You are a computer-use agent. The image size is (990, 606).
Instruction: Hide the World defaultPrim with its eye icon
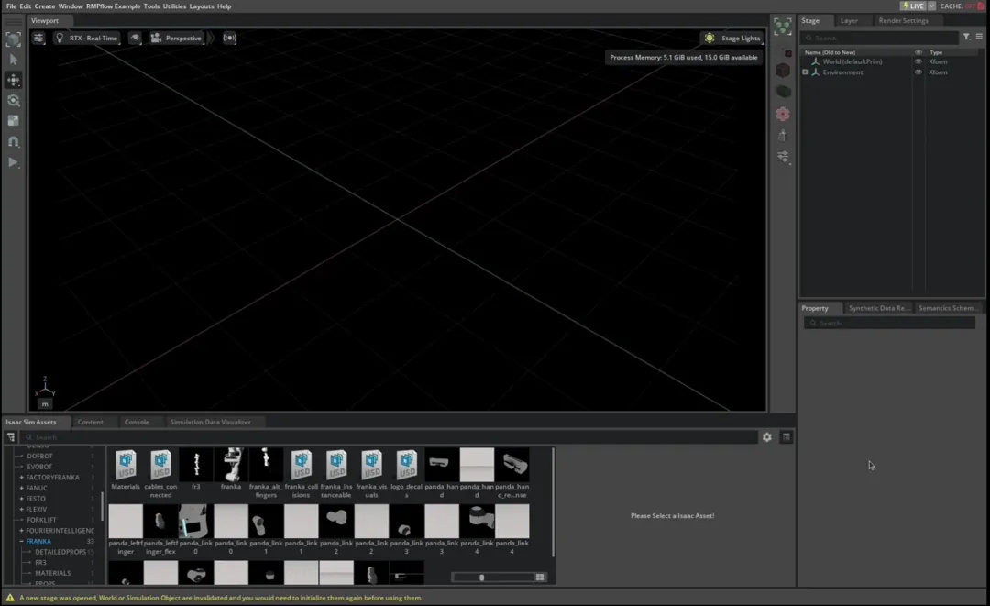click(918, 61)
